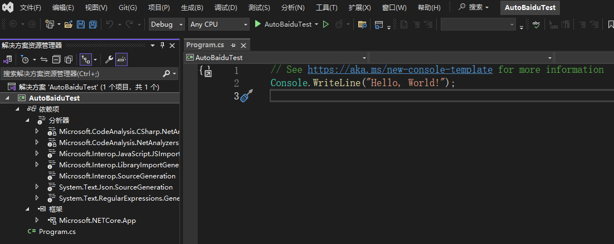614x244 pixels.
Task: Pin the Program.cs tab
Action: (233, 45)
